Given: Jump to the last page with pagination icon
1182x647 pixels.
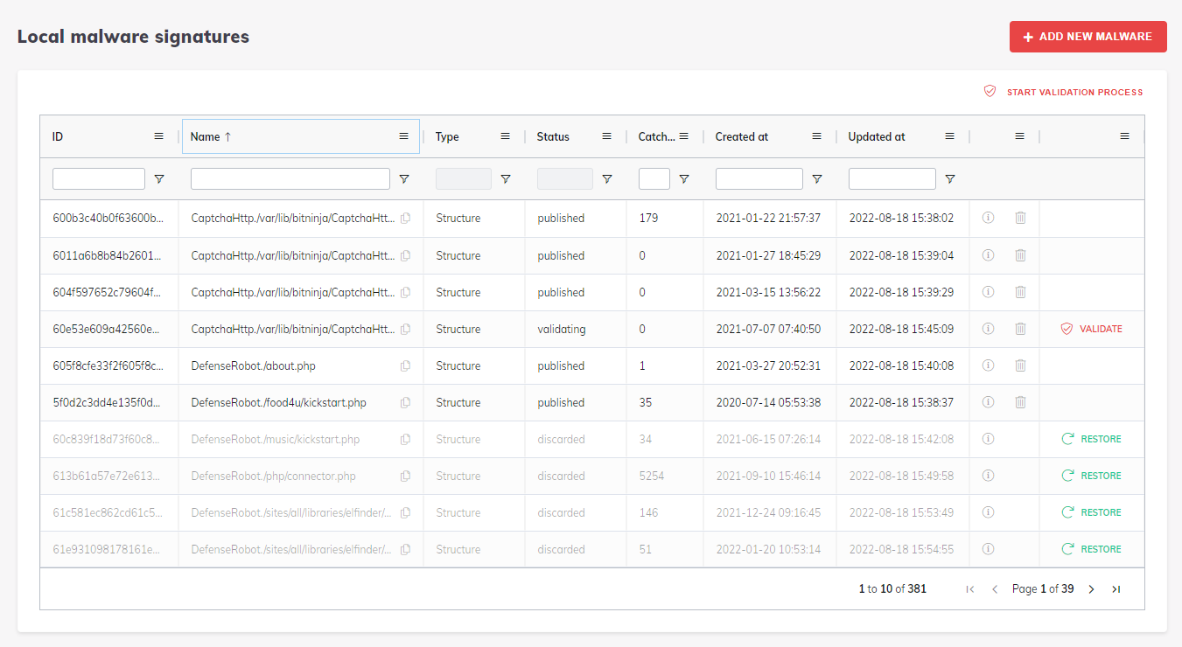Looking at the screenshot, I should (1116, 588).
